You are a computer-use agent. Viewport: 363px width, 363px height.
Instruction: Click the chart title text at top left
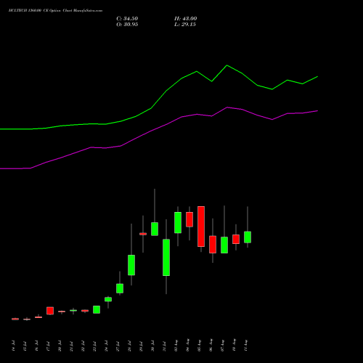[55, 11]
